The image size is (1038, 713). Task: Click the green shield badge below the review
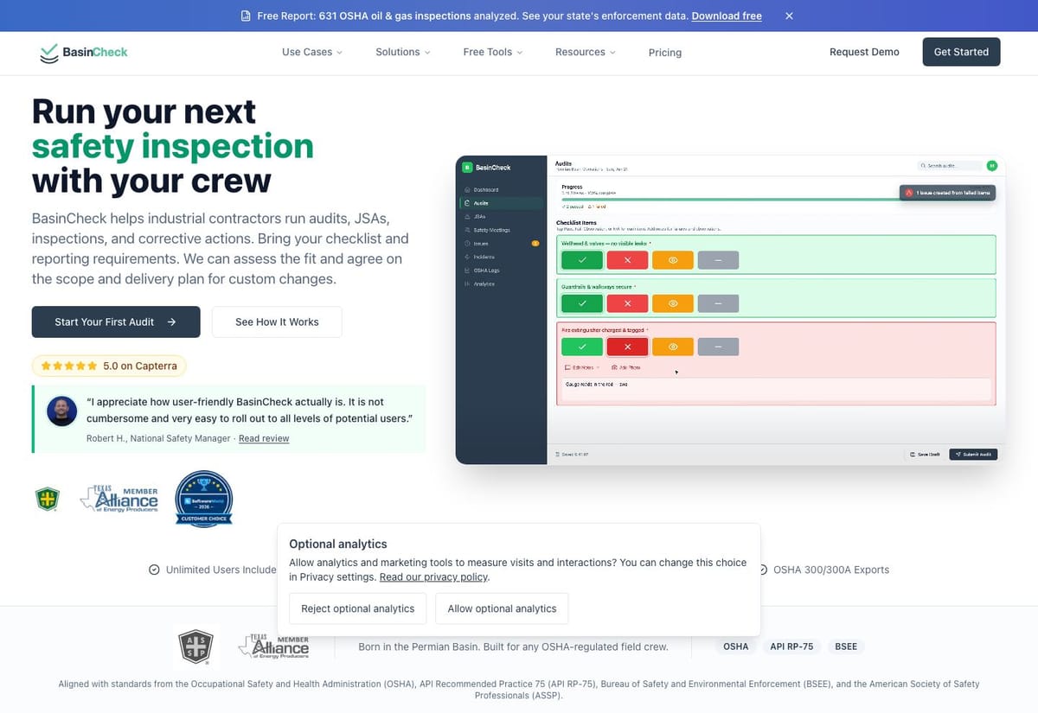[48, 499]
